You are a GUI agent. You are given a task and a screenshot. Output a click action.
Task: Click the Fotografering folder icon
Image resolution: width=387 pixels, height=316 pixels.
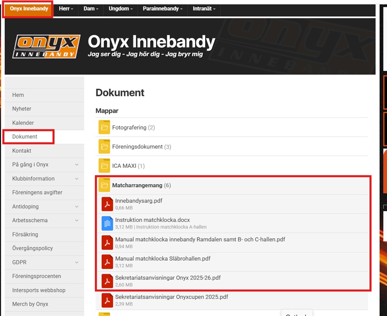(x=104, y=127)
